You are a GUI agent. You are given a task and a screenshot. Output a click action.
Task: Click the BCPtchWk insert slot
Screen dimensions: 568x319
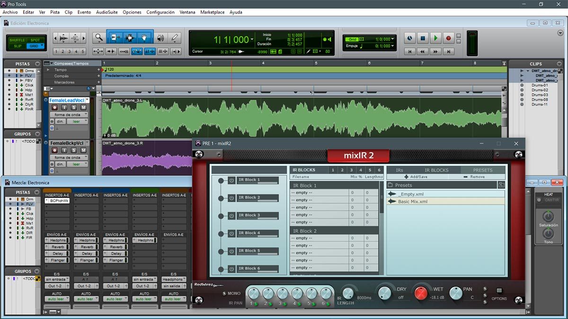pyautogui.click(x=57, y=201)
